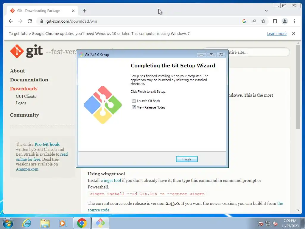Viewport: 305px width, 229px height.
Task: Go back in Chrome browser history
Action: pos(11,21)
